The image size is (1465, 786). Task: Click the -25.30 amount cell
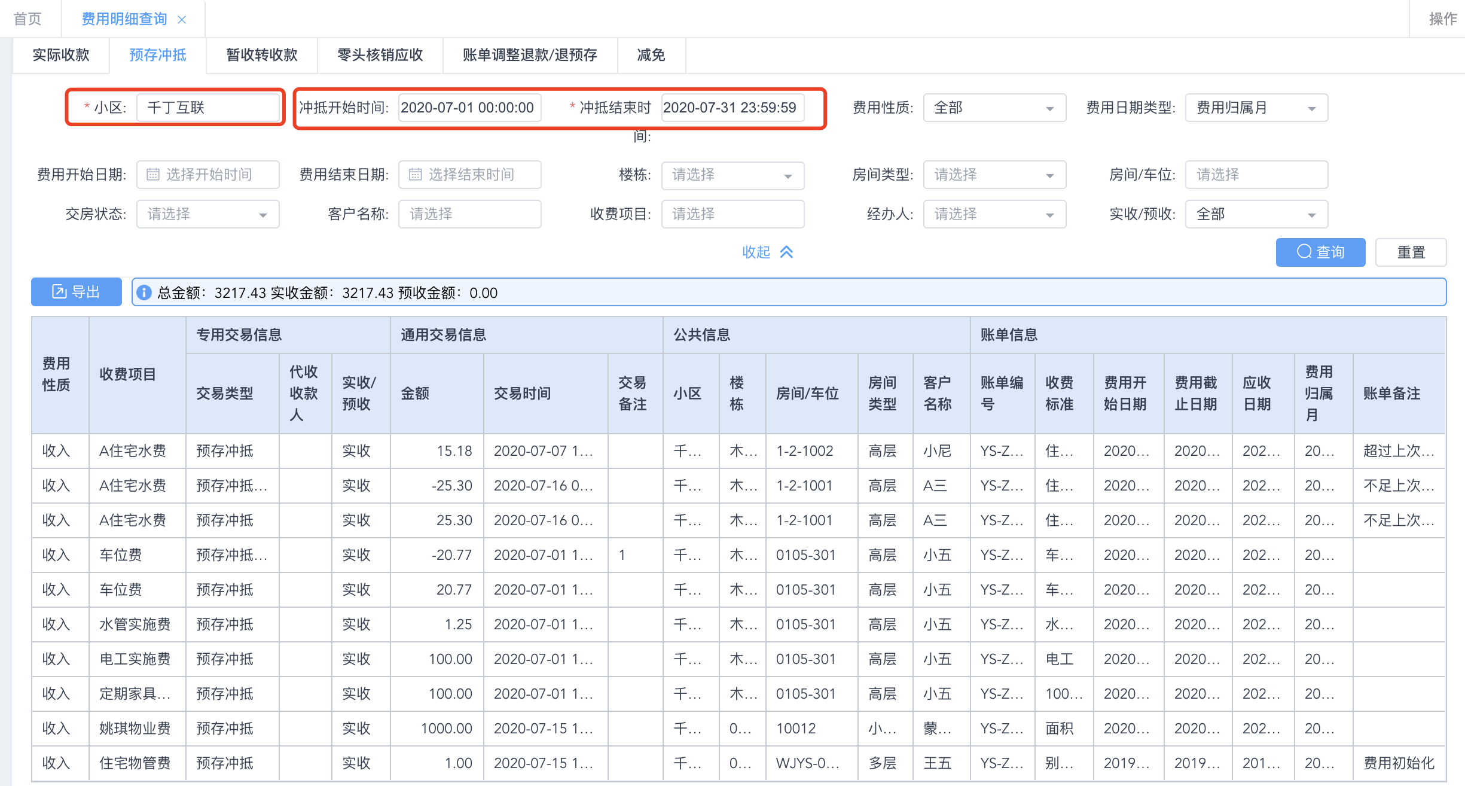tap(437, 486)
